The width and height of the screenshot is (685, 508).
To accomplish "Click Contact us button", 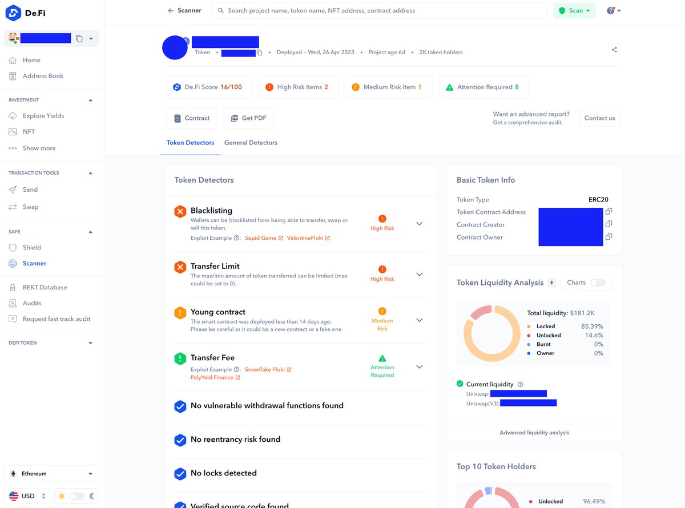I will click(x=600, y=118).
